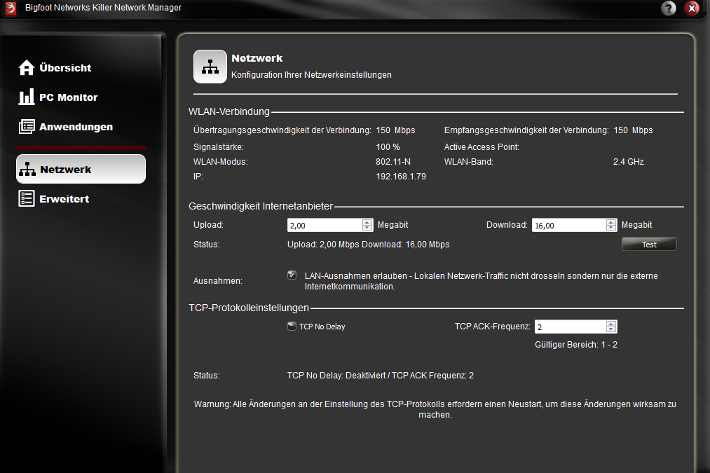Decrease the Download value with down arrow
Image resolution: width=710 pixels, height=473 pixels.
point(611,228)
